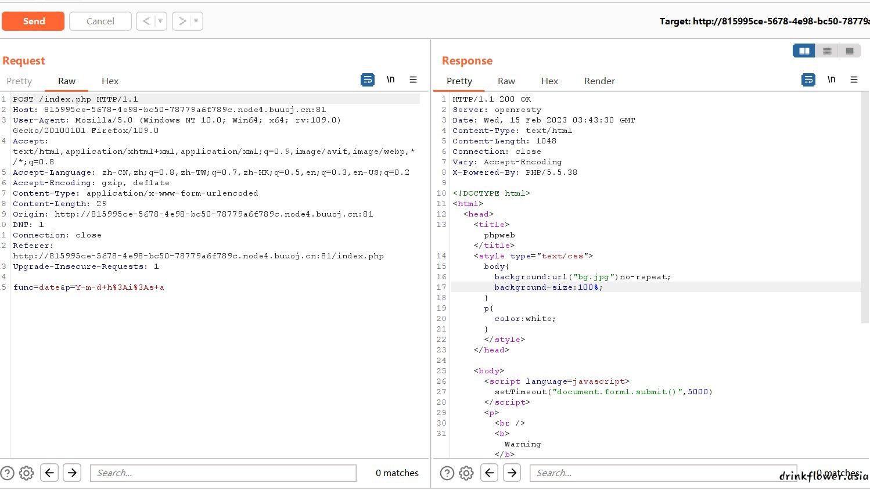Select the Request Raw tab
Viewport: 870px width, 490px height.
click(x=67, y=81)
